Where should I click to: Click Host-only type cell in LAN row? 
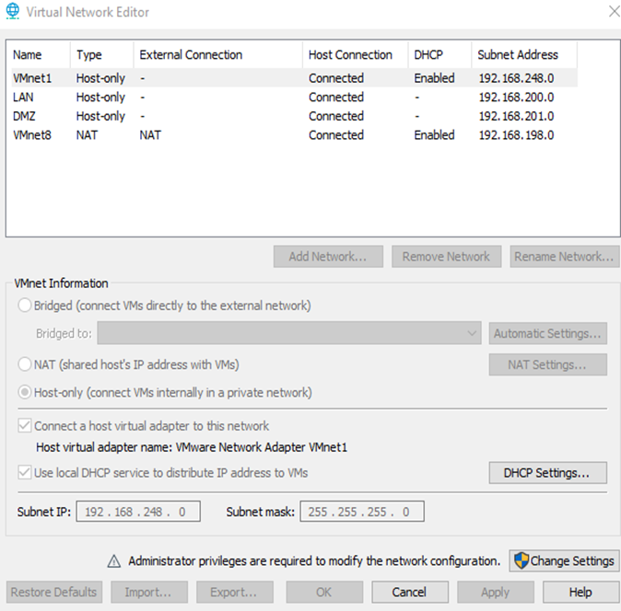100,98
